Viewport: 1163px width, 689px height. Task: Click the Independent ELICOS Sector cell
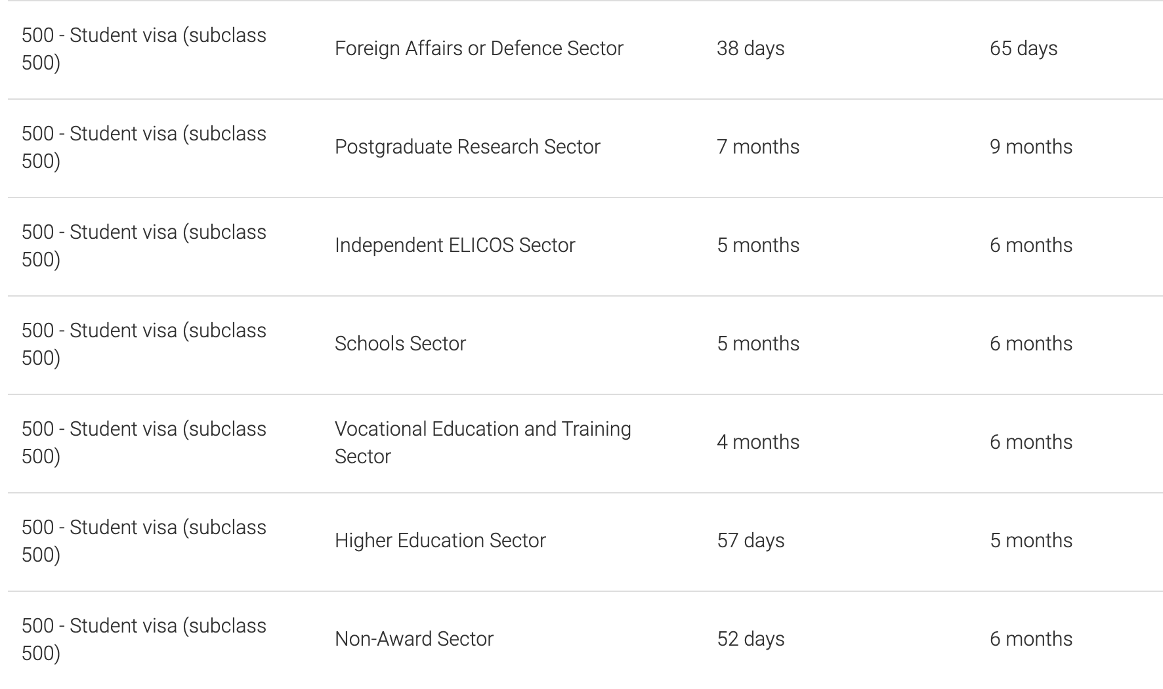click(x=455, y=245)
